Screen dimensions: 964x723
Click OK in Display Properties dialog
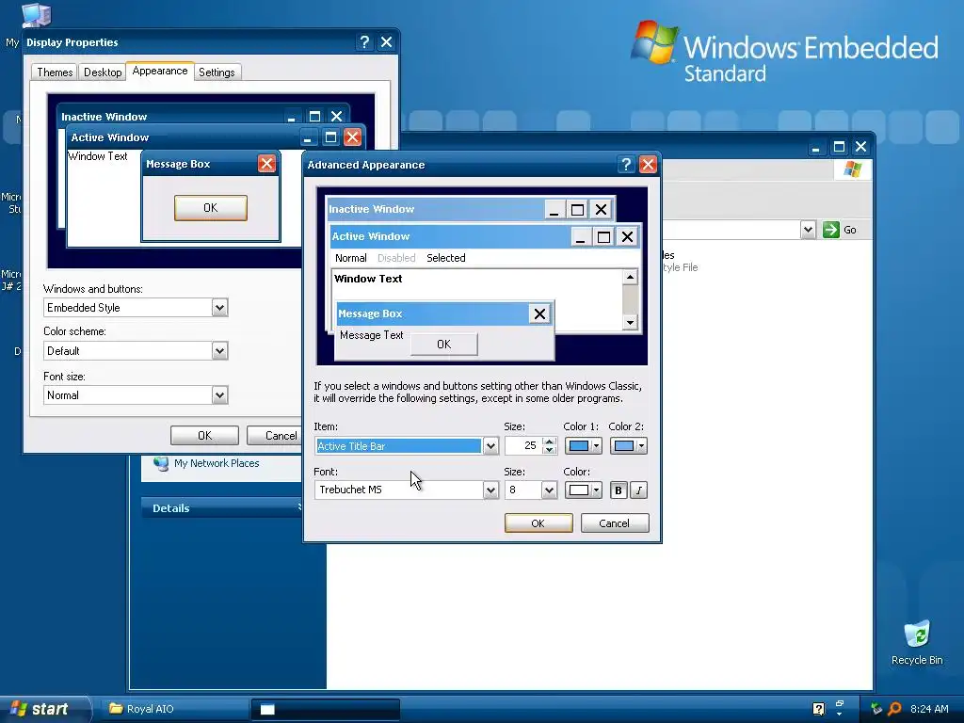(x=204, y=435)
